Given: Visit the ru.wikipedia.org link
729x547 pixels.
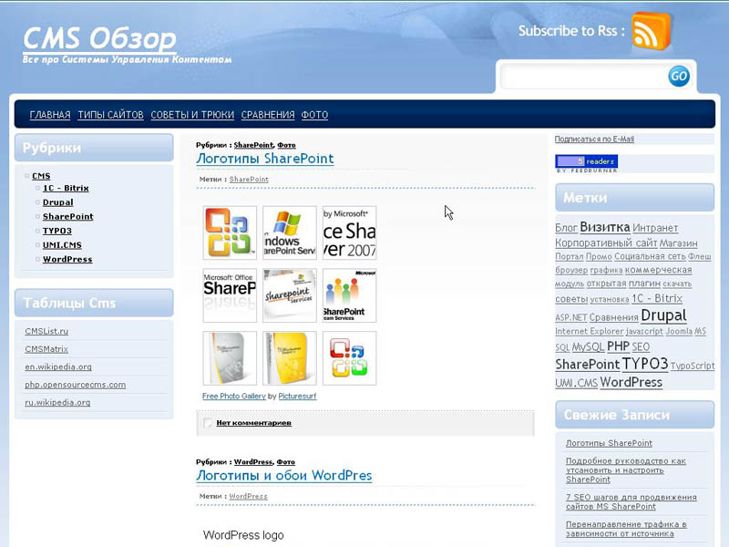Looking at the screenshot, I should (57, 402).
